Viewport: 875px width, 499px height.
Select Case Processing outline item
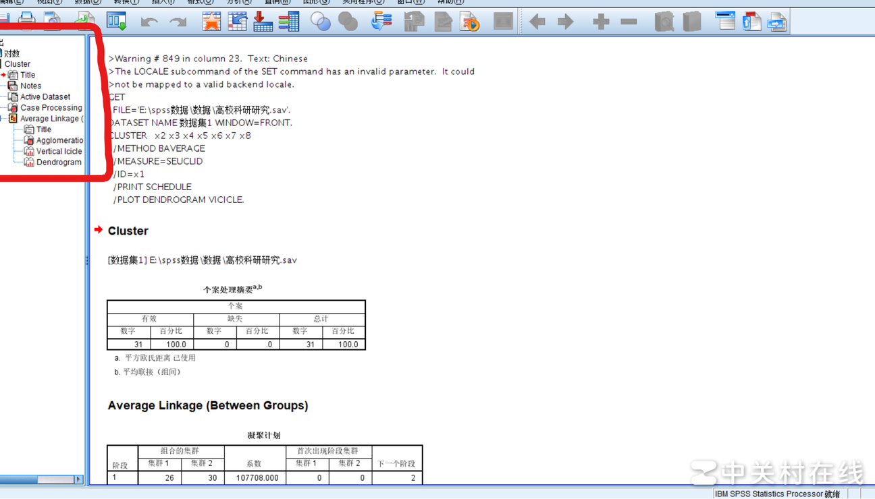click(51, 107)
